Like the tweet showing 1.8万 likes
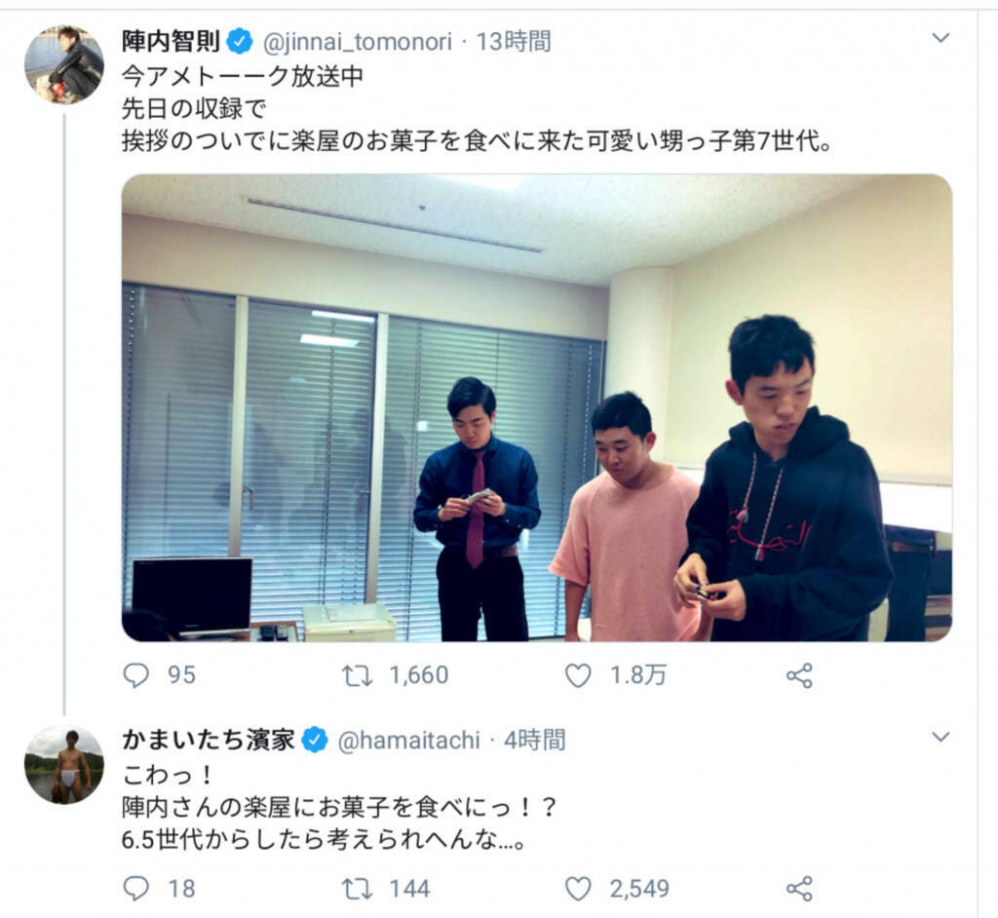 point(578,675)
